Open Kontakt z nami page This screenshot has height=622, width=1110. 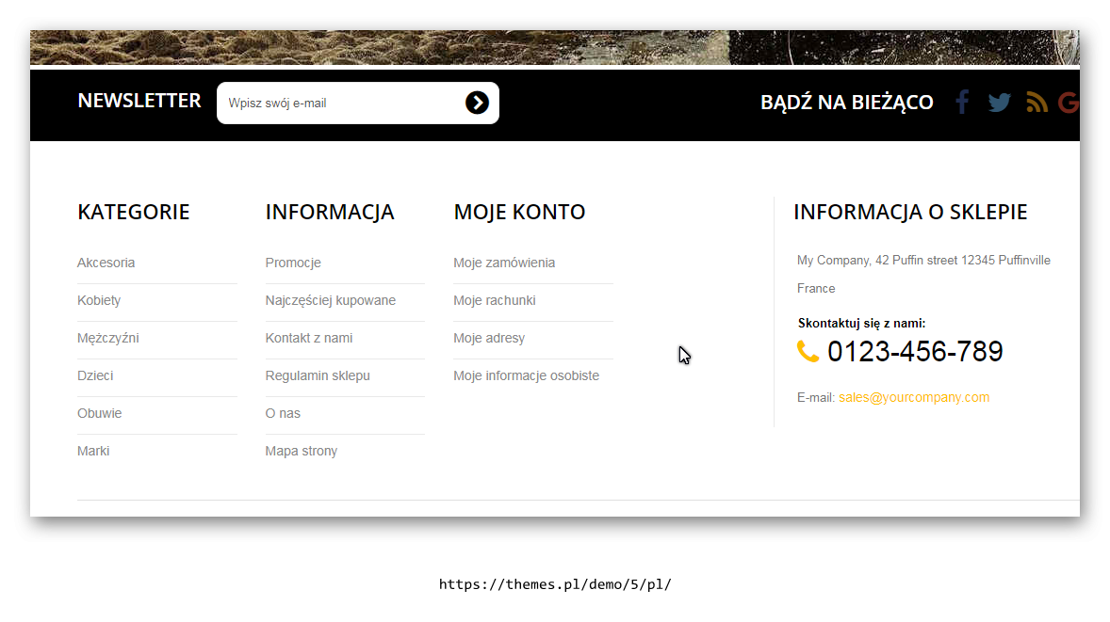click(x=309, y=338)
